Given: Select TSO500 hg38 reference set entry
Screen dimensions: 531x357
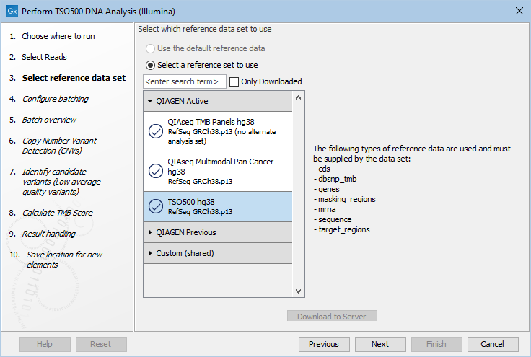Looking at the screenshot, I should click(x=216, y=206).
